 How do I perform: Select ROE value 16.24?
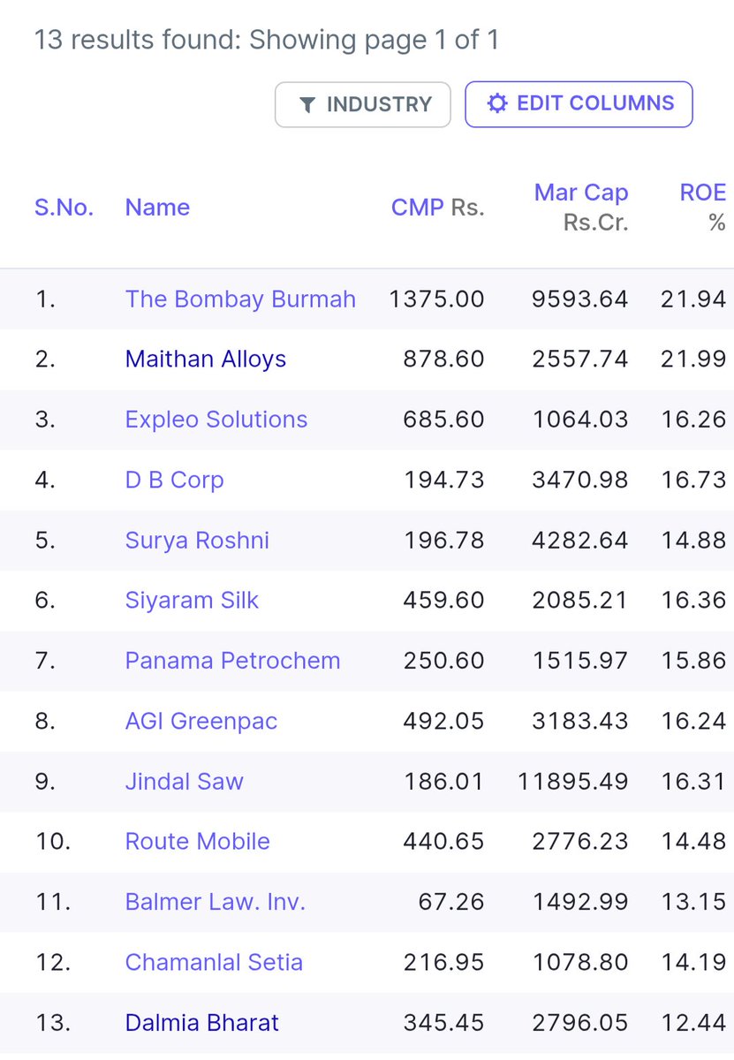click(x=693, y=721)
